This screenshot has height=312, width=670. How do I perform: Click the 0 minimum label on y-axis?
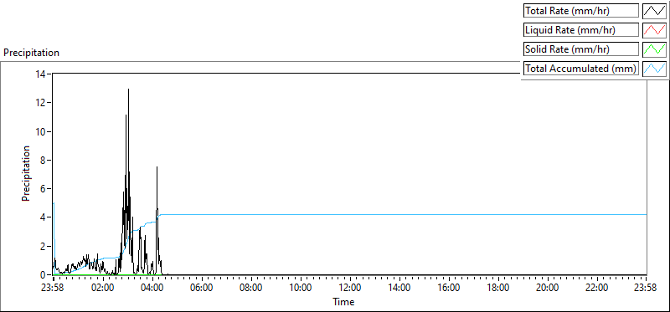click(x=45, y=275)
